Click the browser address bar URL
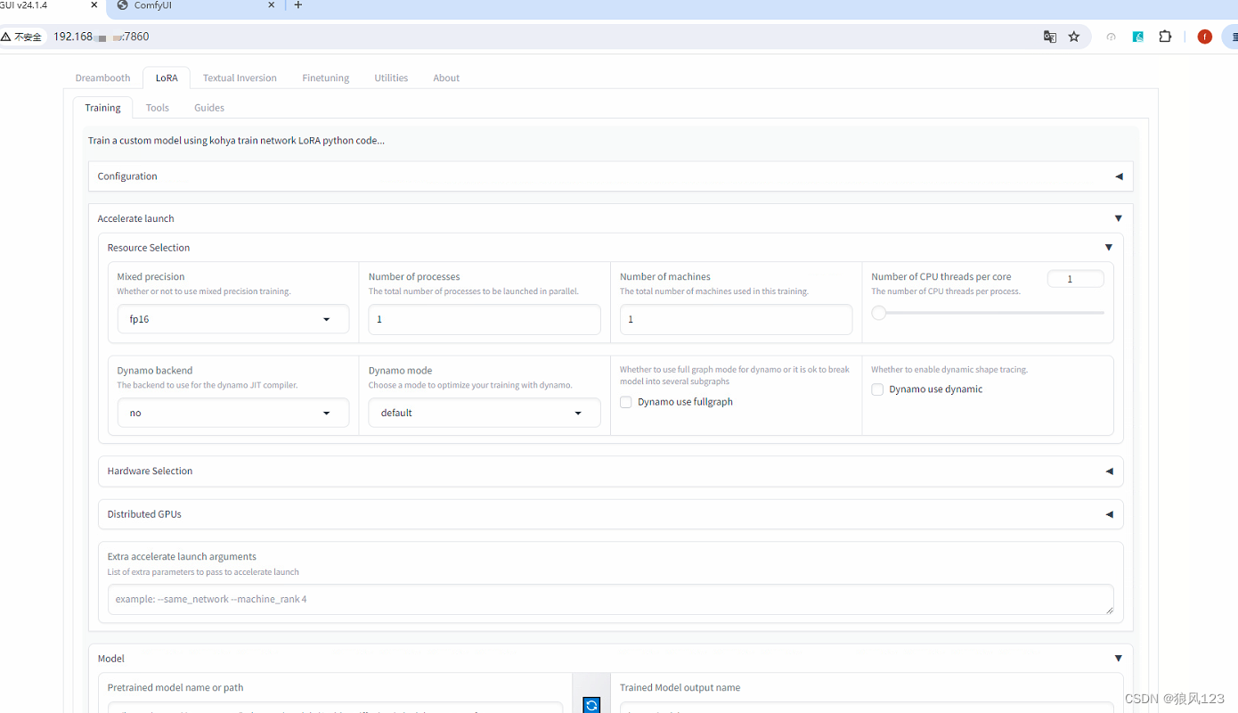Viewport: 1238px width, 713px height. (102, 37)
